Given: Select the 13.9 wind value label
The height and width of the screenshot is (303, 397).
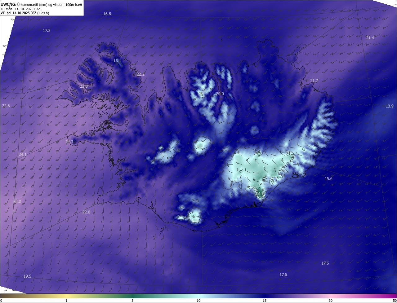Looking at the screenshot, I should click(x=390, y=106).
